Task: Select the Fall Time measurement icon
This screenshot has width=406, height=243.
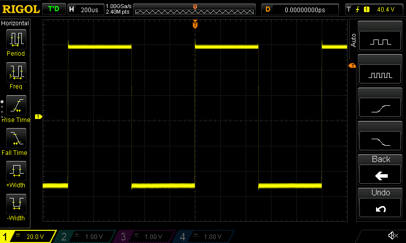Action: 16,138
